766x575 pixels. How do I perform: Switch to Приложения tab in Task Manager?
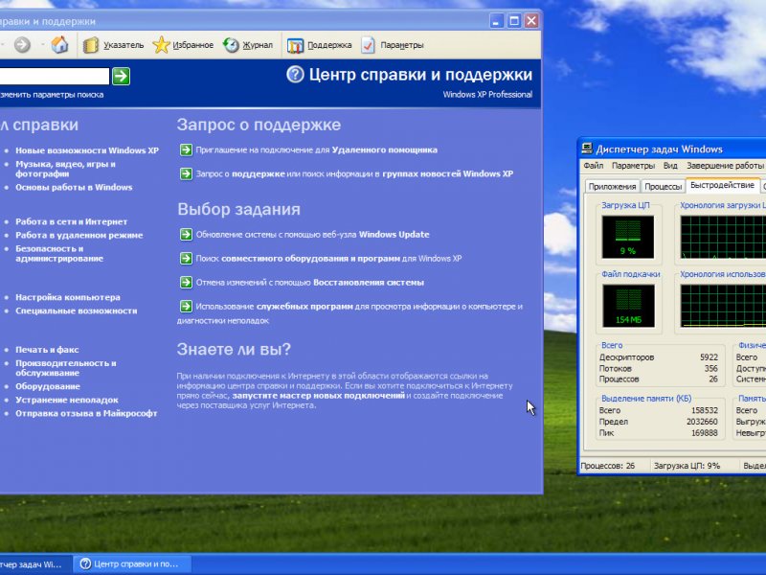click(612, 186)
